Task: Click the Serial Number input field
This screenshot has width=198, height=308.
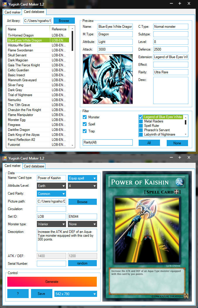Action: click(x=51, y=263)
